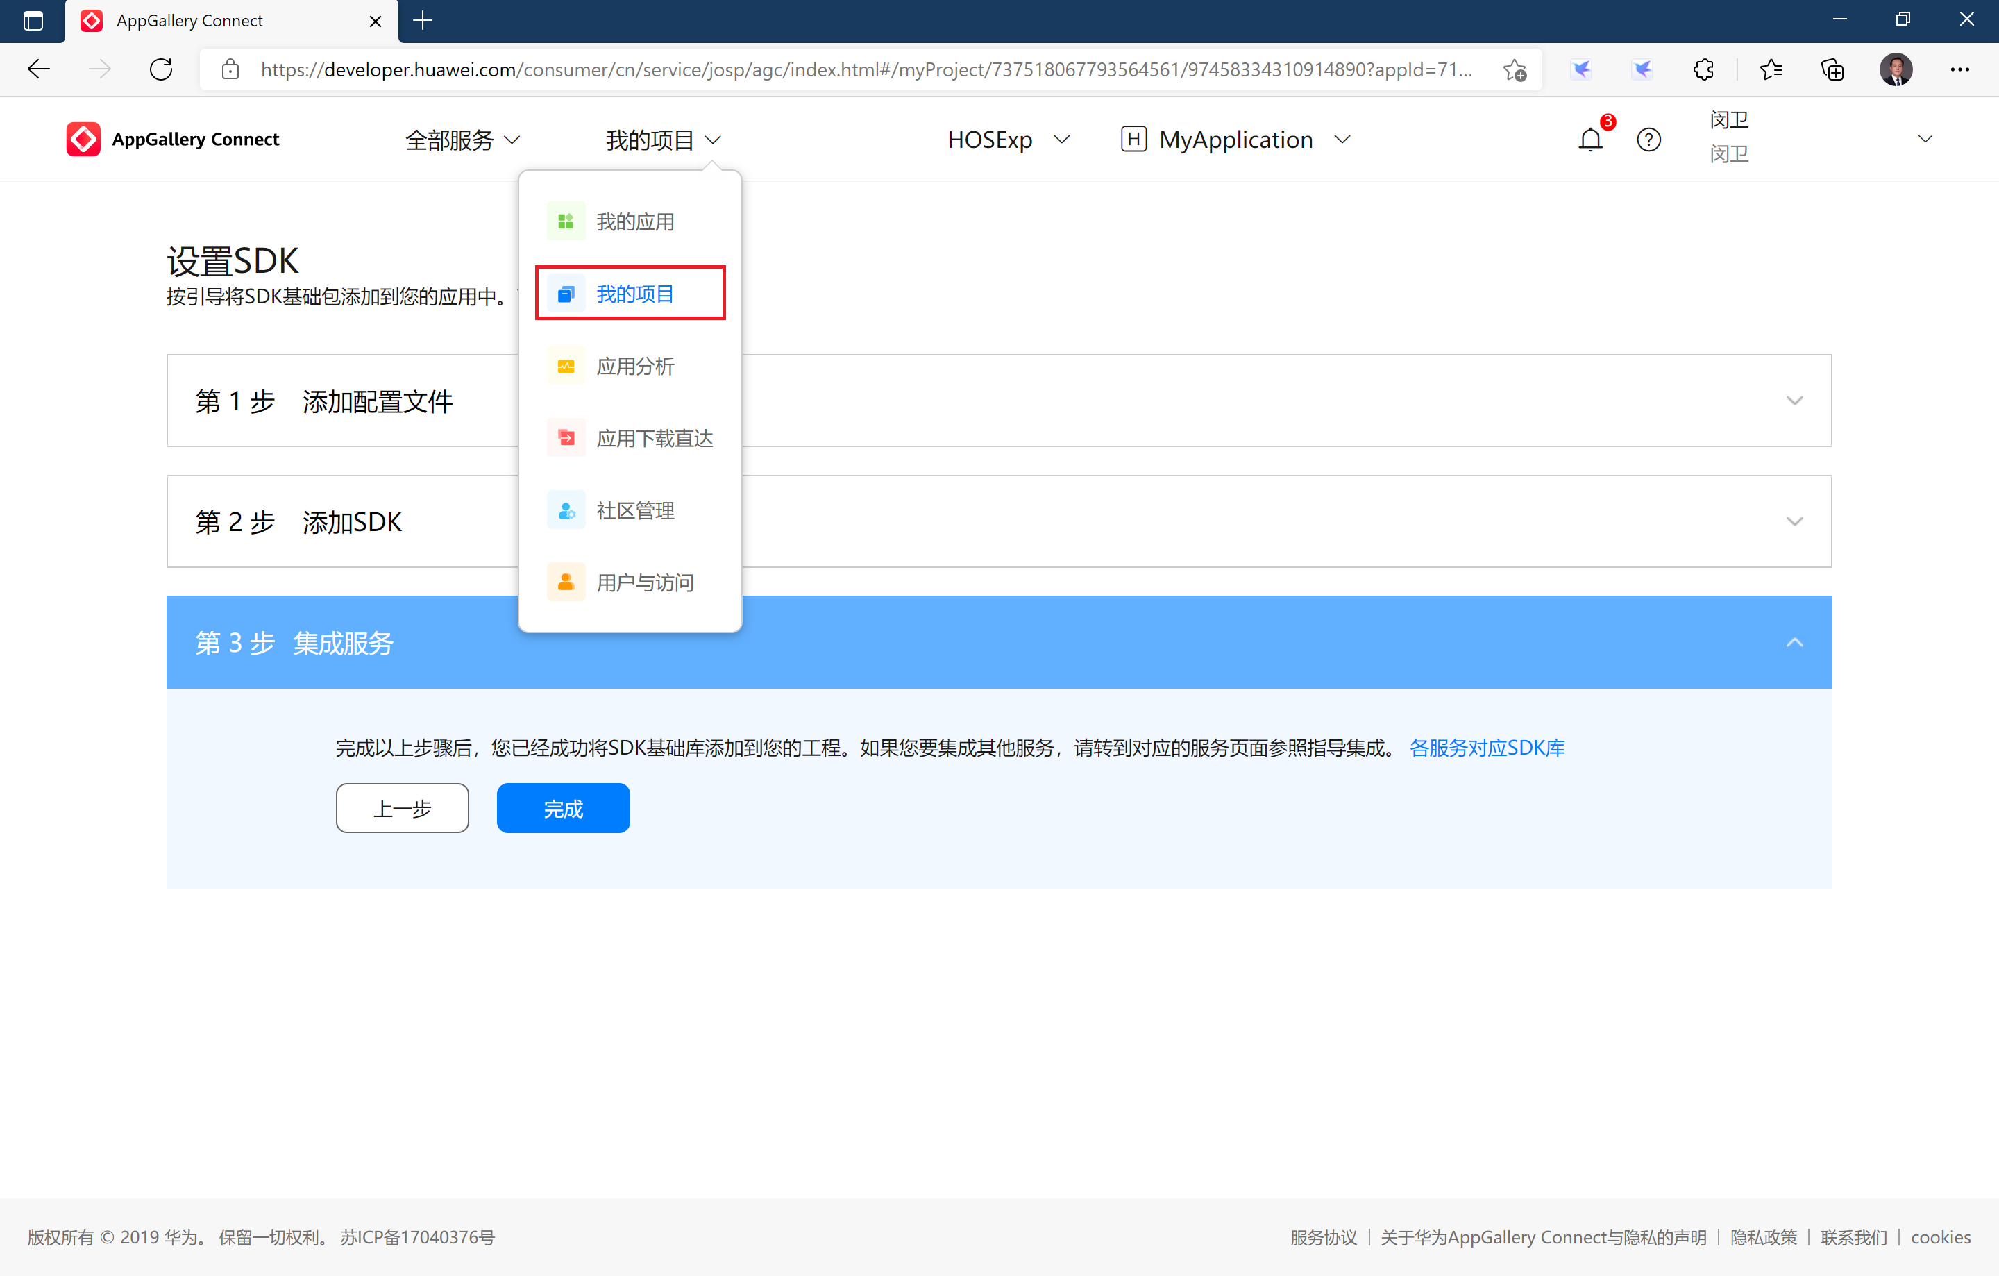This screenshot has height=1276, width=1999.
Task: Open a new browser tab
Action: [423, 21]
